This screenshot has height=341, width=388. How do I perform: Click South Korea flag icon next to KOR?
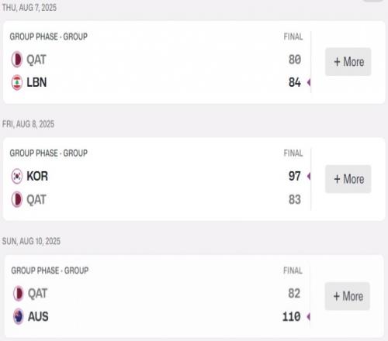pyautogui.click(x=17, y=176)
